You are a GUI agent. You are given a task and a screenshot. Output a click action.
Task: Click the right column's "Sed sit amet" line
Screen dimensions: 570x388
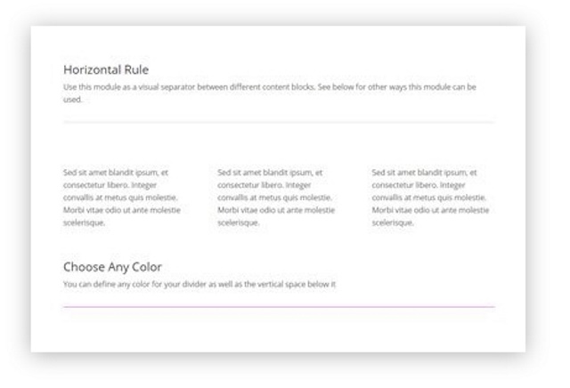[424, 173]
